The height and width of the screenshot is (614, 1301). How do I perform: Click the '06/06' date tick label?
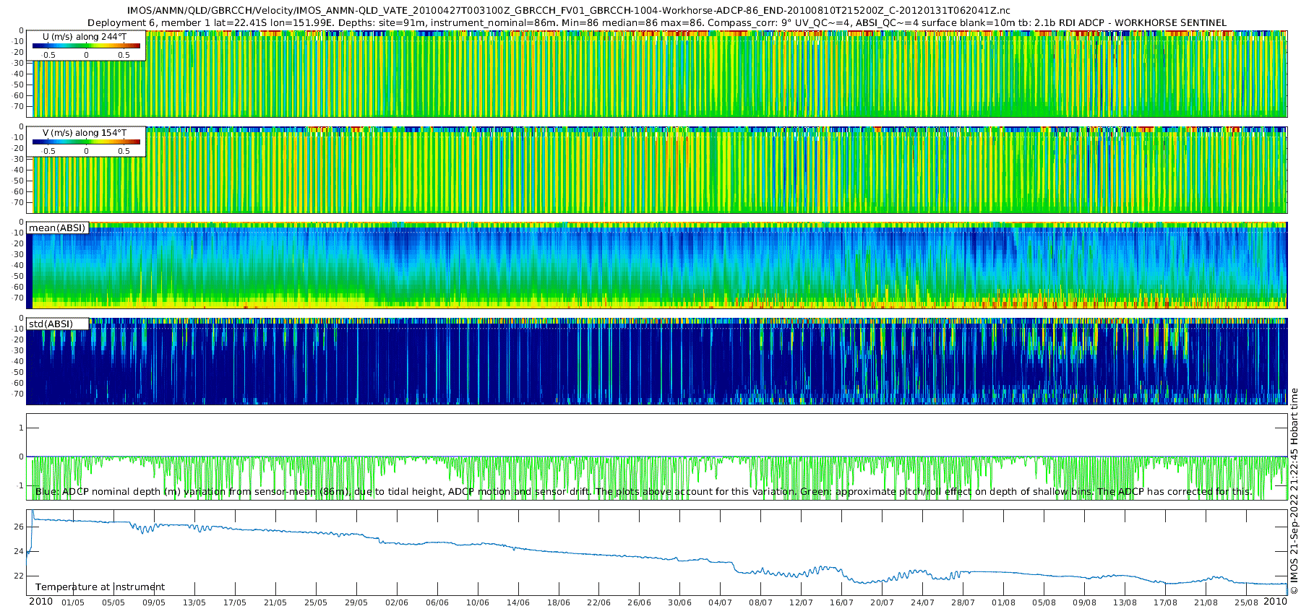(437, 602)
